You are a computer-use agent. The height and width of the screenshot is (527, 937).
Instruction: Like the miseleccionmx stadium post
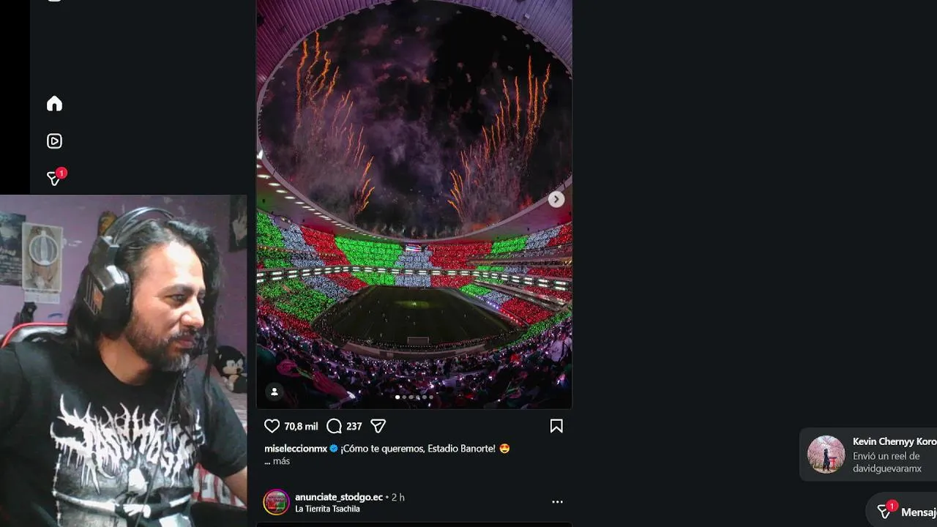tap(272, 426)
